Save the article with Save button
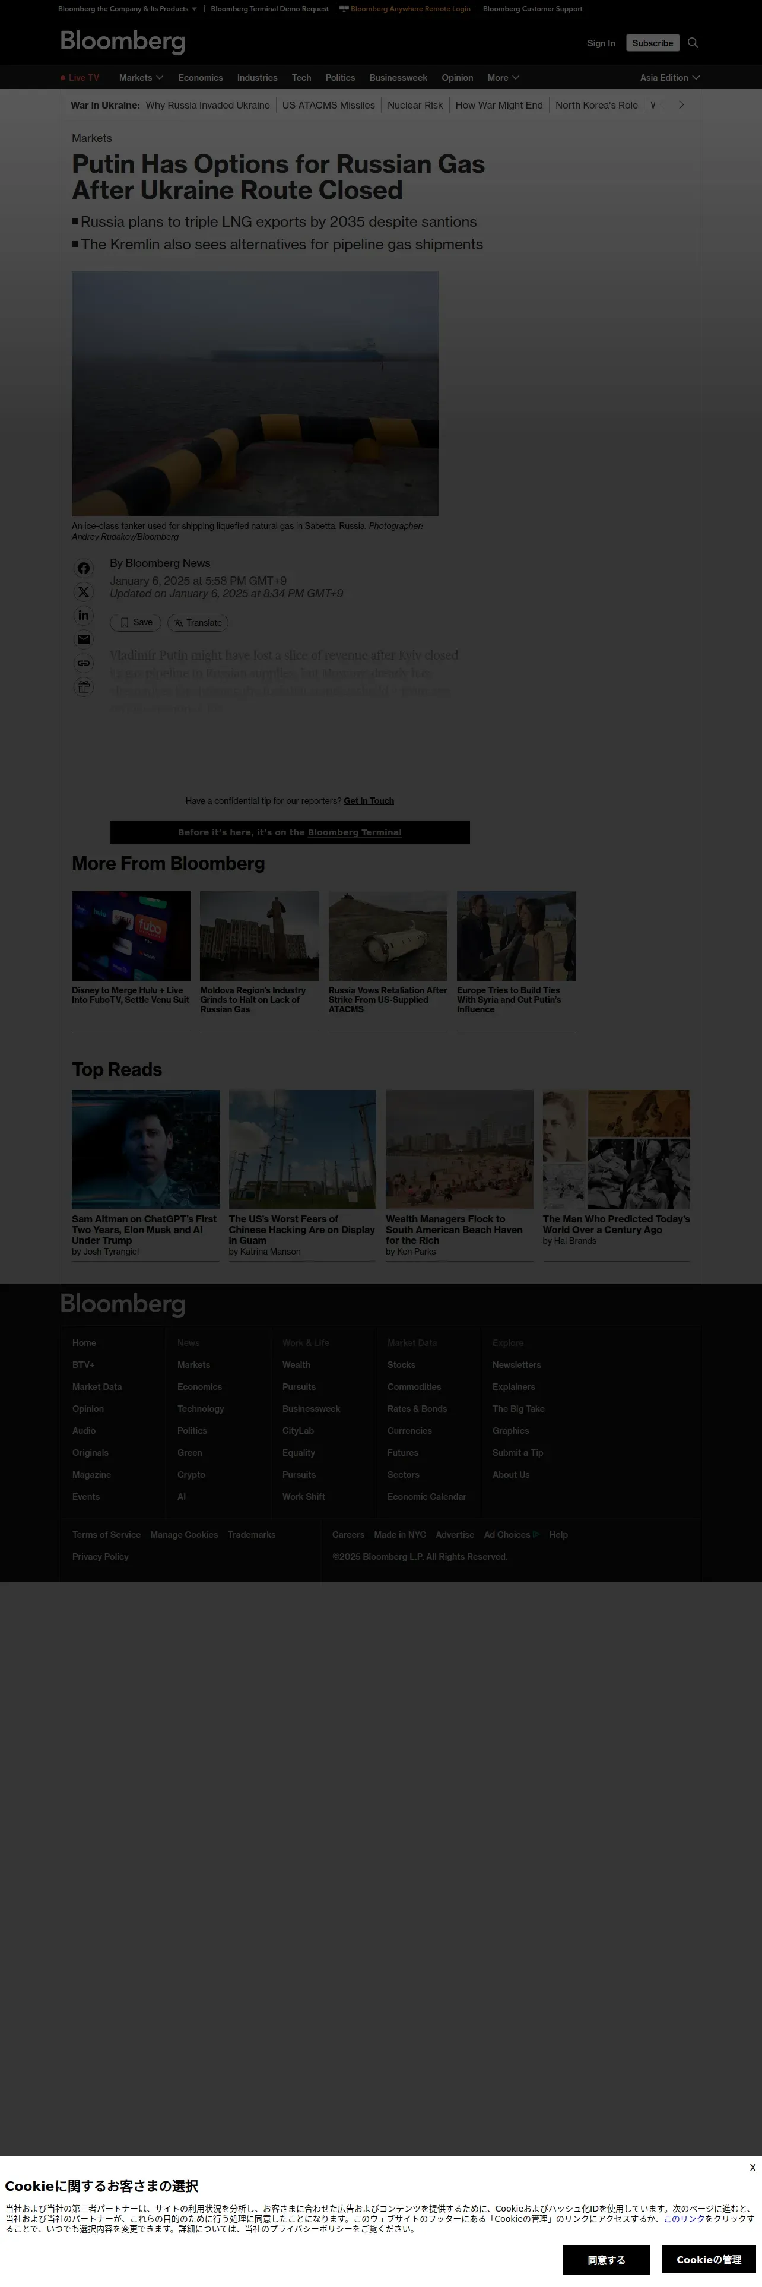 tap(136, 622)
